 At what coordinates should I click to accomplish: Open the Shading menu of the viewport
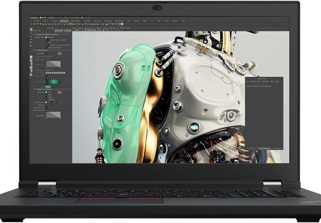click(80, 28)
